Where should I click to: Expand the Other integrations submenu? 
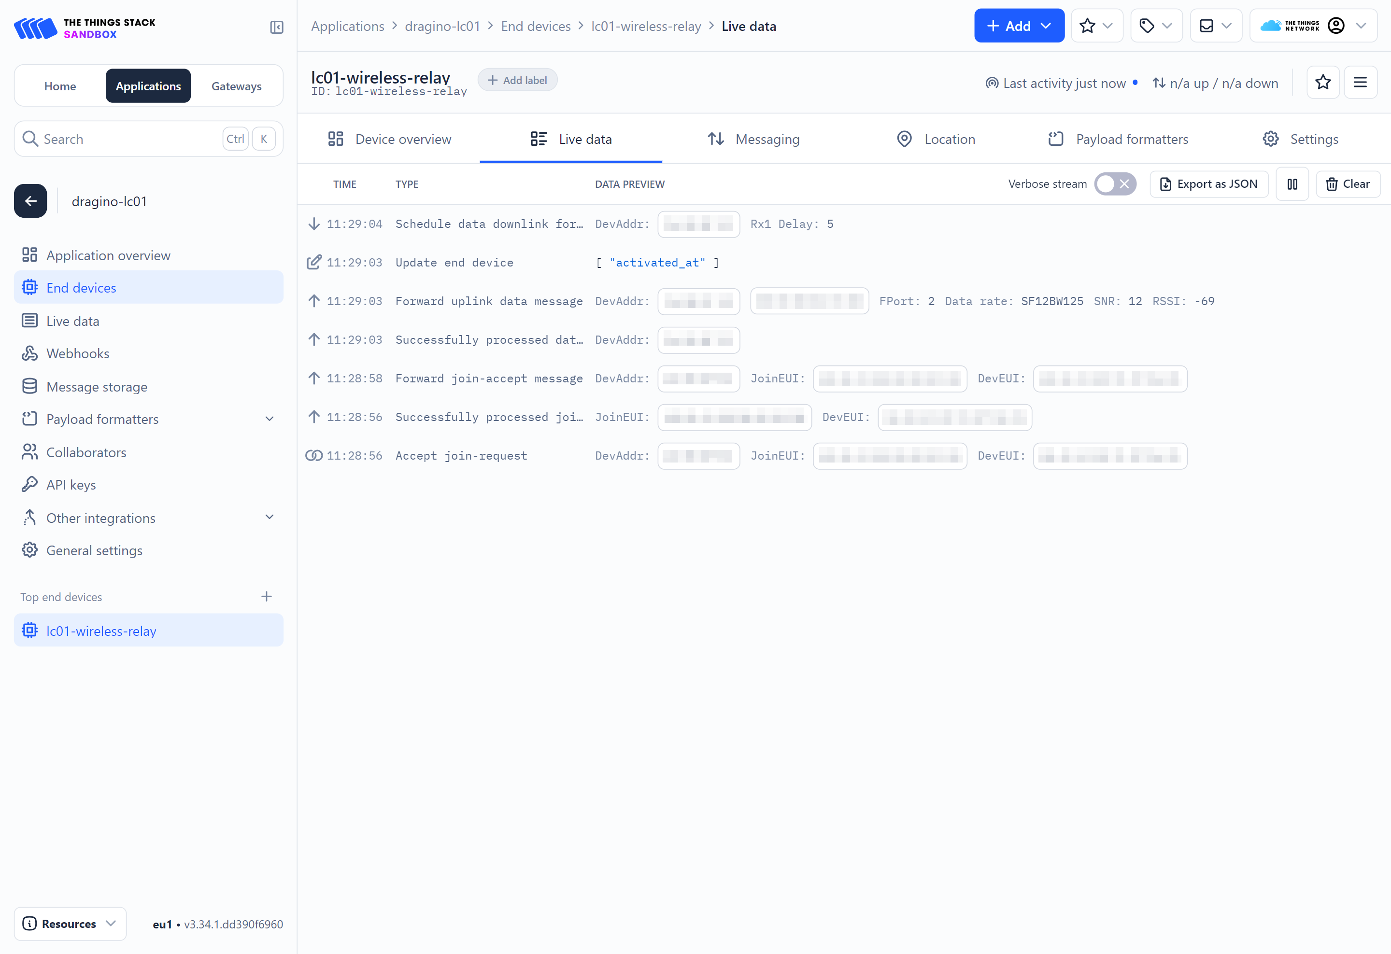click(x=270, y=518)
